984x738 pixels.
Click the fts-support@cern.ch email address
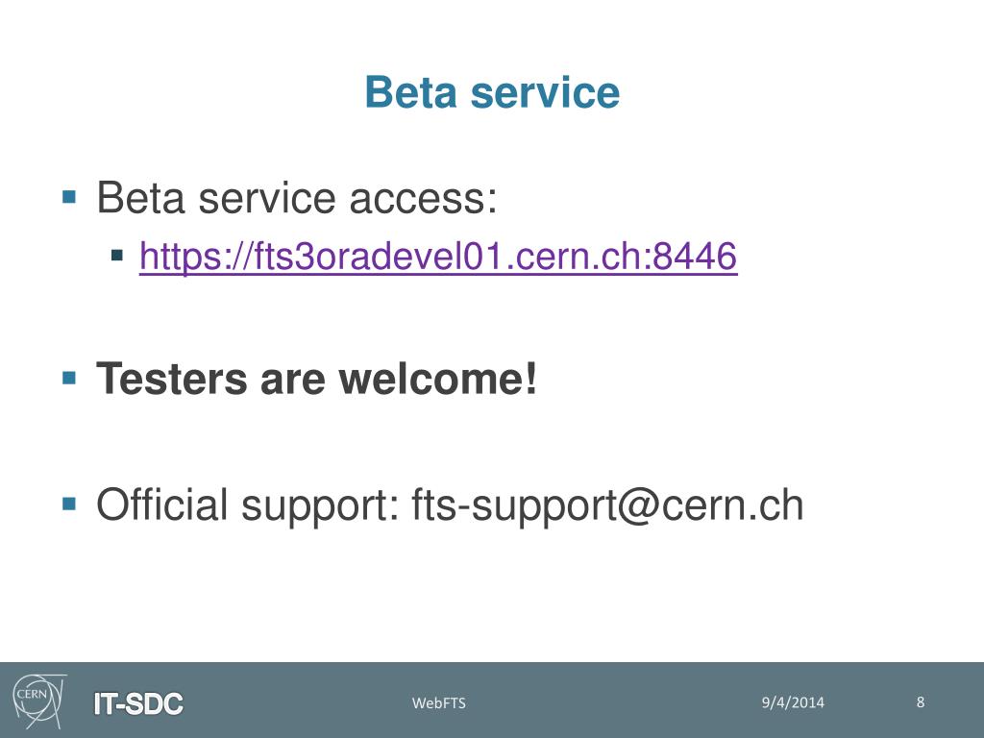point(607,505)
